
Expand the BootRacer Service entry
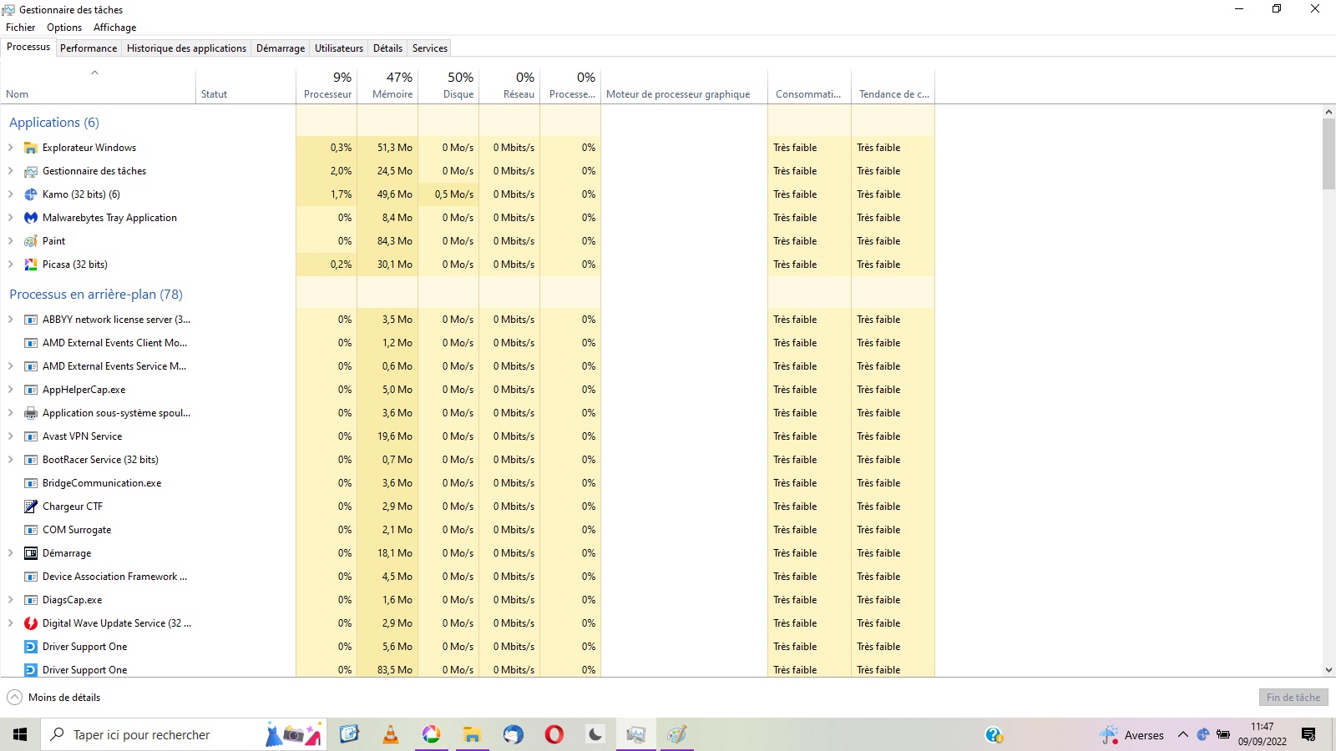pyautogui.click(x=10, y=460)
